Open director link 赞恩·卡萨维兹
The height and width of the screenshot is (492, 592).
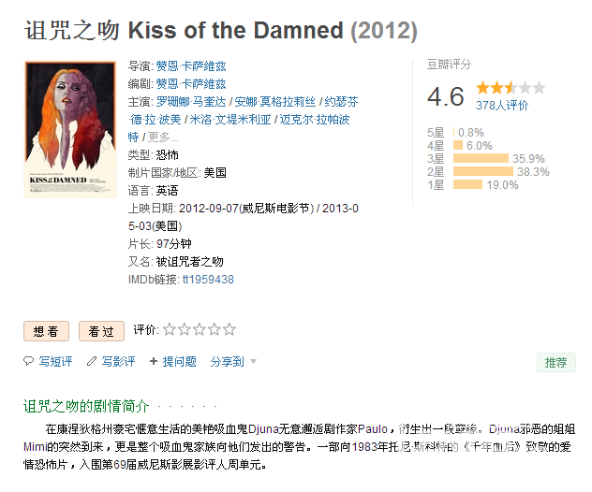(x=191, y=66)
